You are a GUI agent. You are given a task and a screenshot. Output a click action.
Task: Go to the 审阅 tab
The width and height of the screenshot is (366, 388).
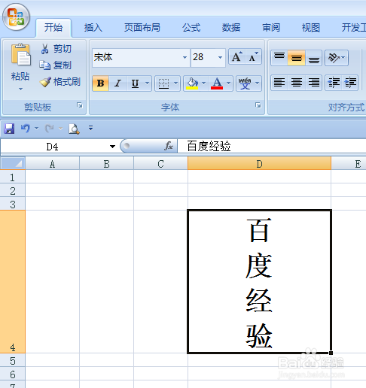tap(271, 28)
